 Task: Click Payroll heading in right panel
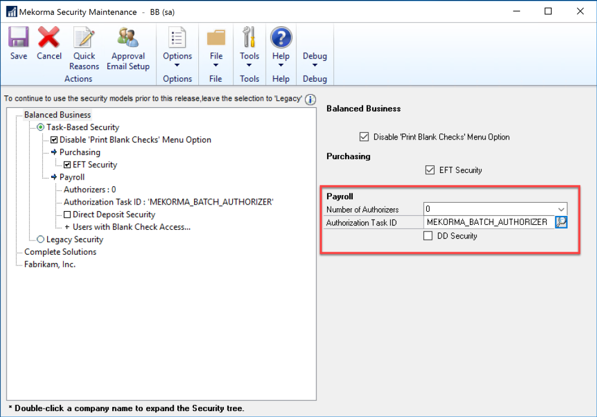[x=340, y=196]
